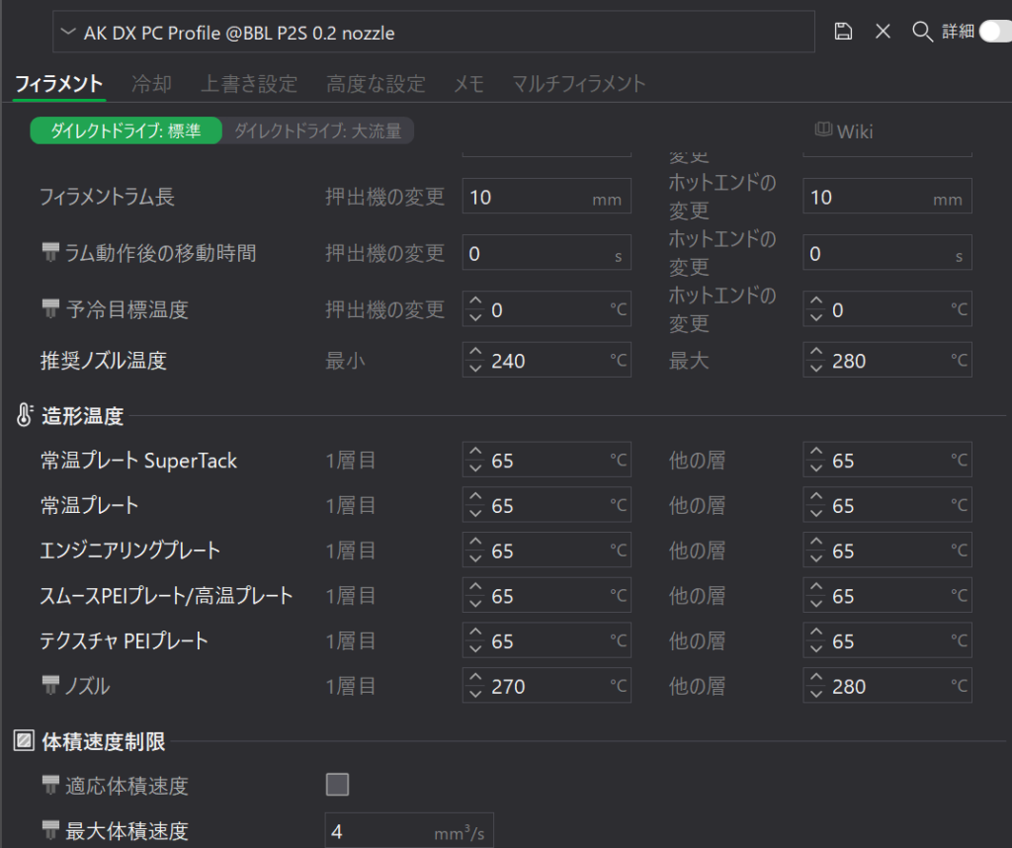Increase 推奨ノズル温度 minimum with up arrow
The height and width of the screenshot is (848, 1012).
(475, 353)
